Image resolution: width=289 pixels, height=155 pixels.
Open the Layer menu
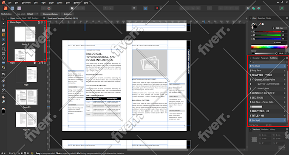click(x=51, y=3)
